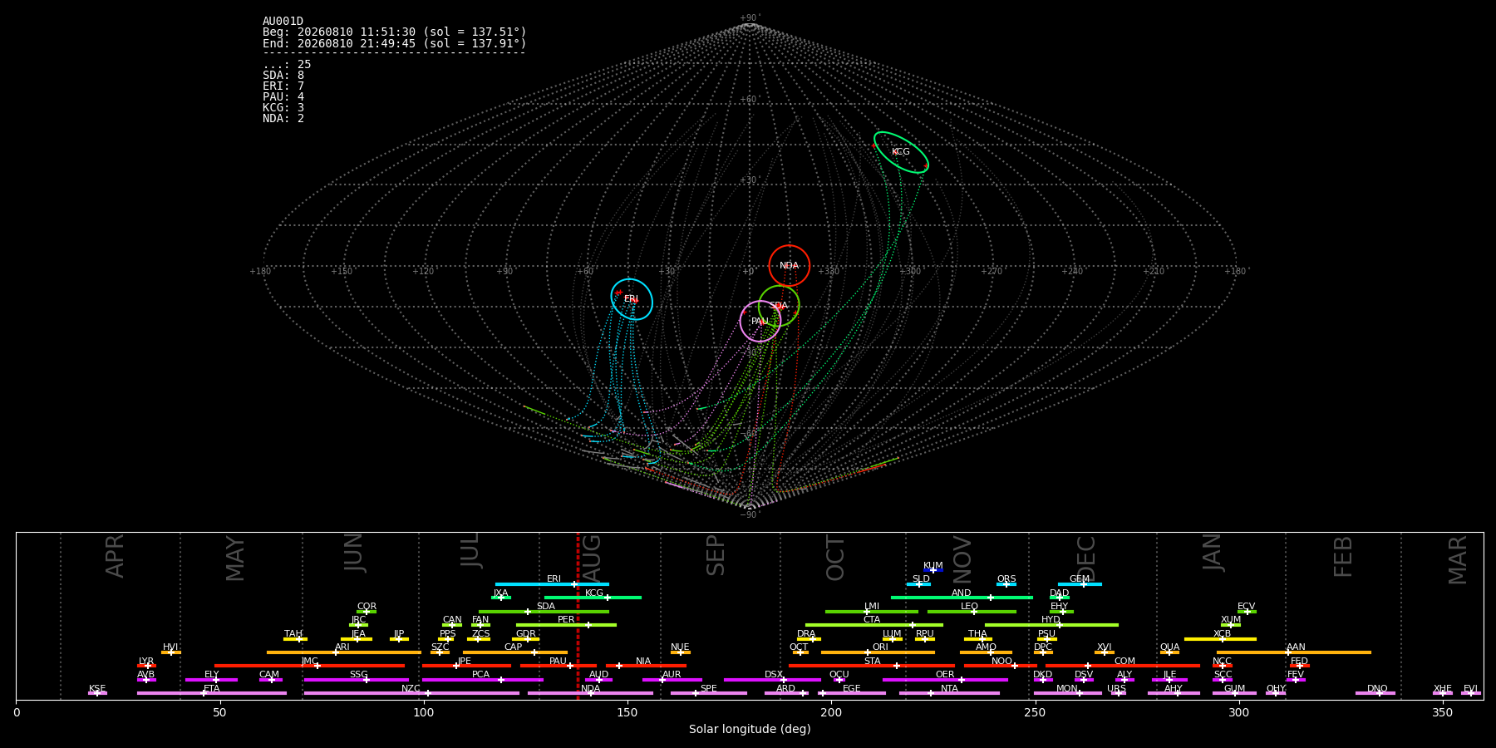Click the Solar longitude axis label

pos(750,729)
